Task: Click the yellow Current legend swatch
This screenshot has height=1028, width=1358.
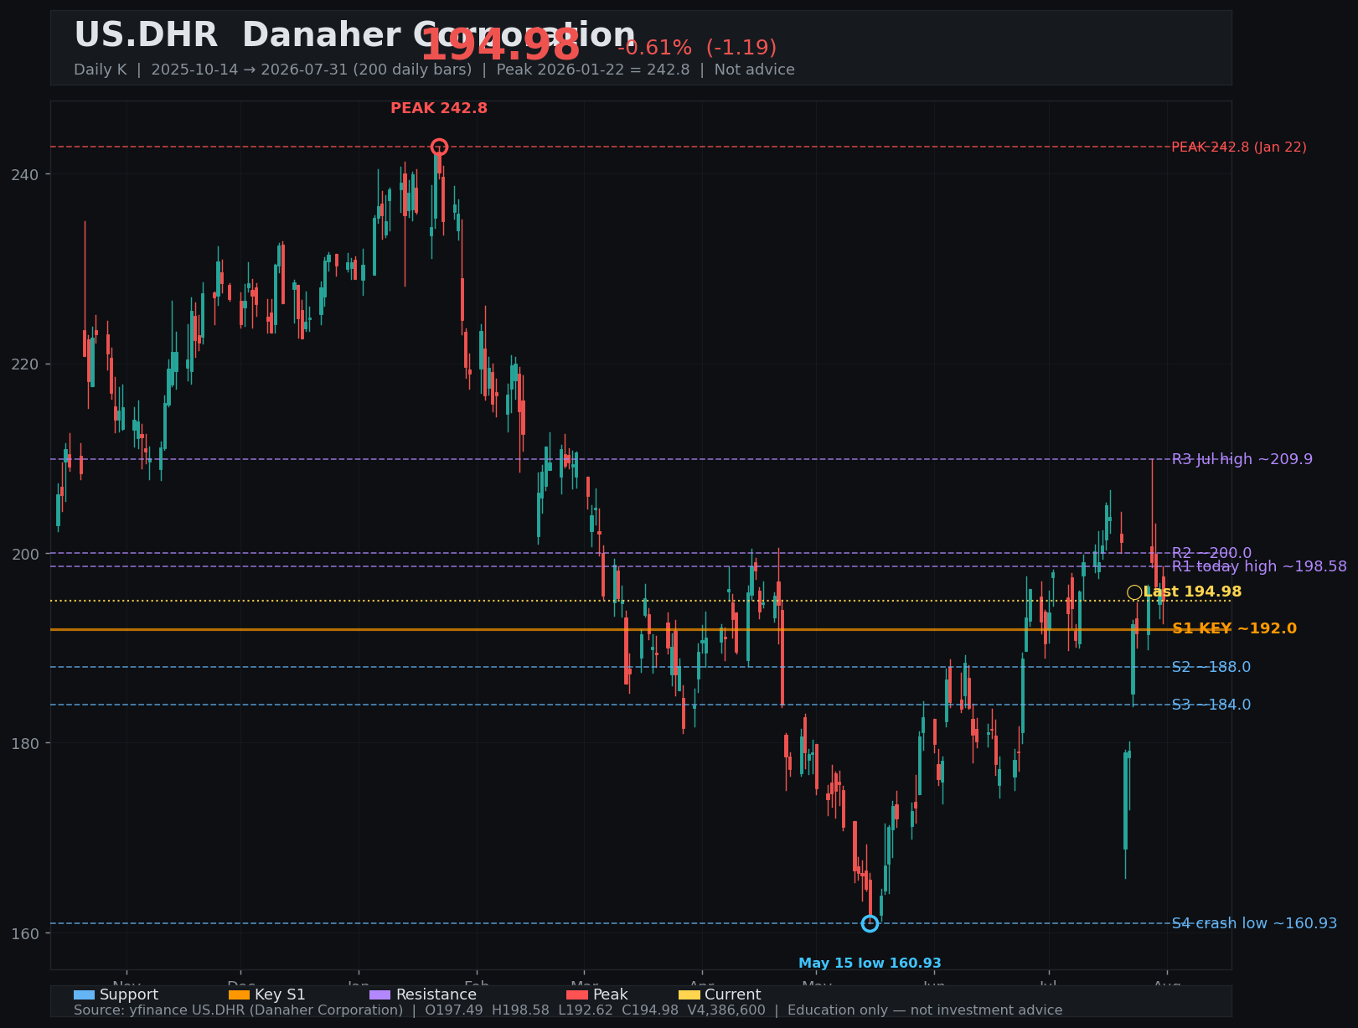Action: pyautogui.click(x=689, y=994)
